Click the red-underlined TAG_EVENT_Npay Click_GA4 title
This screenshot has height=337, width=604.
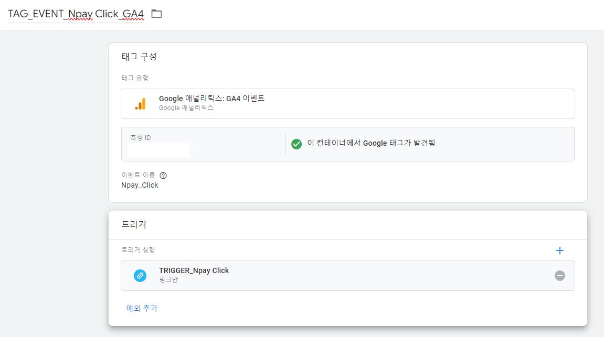[x=76, y=14]
